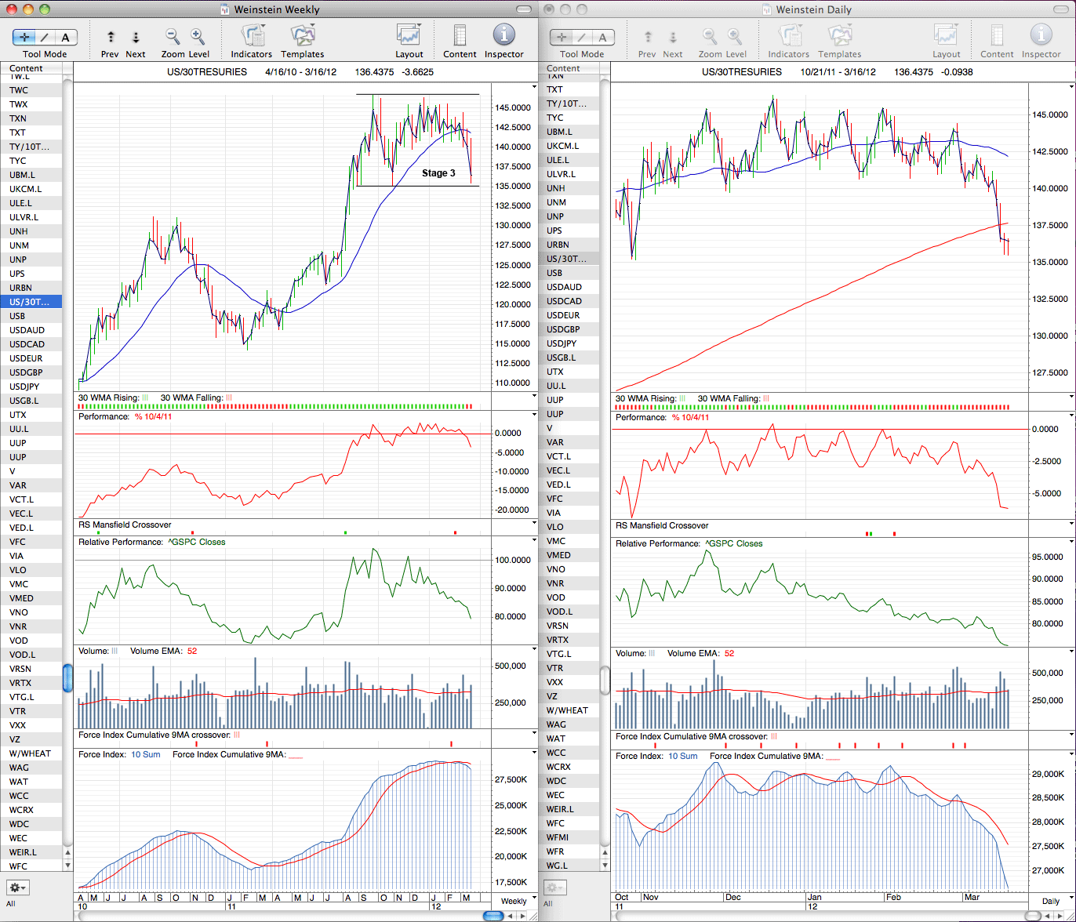Select the line drawing tool mode

(45, 37)
